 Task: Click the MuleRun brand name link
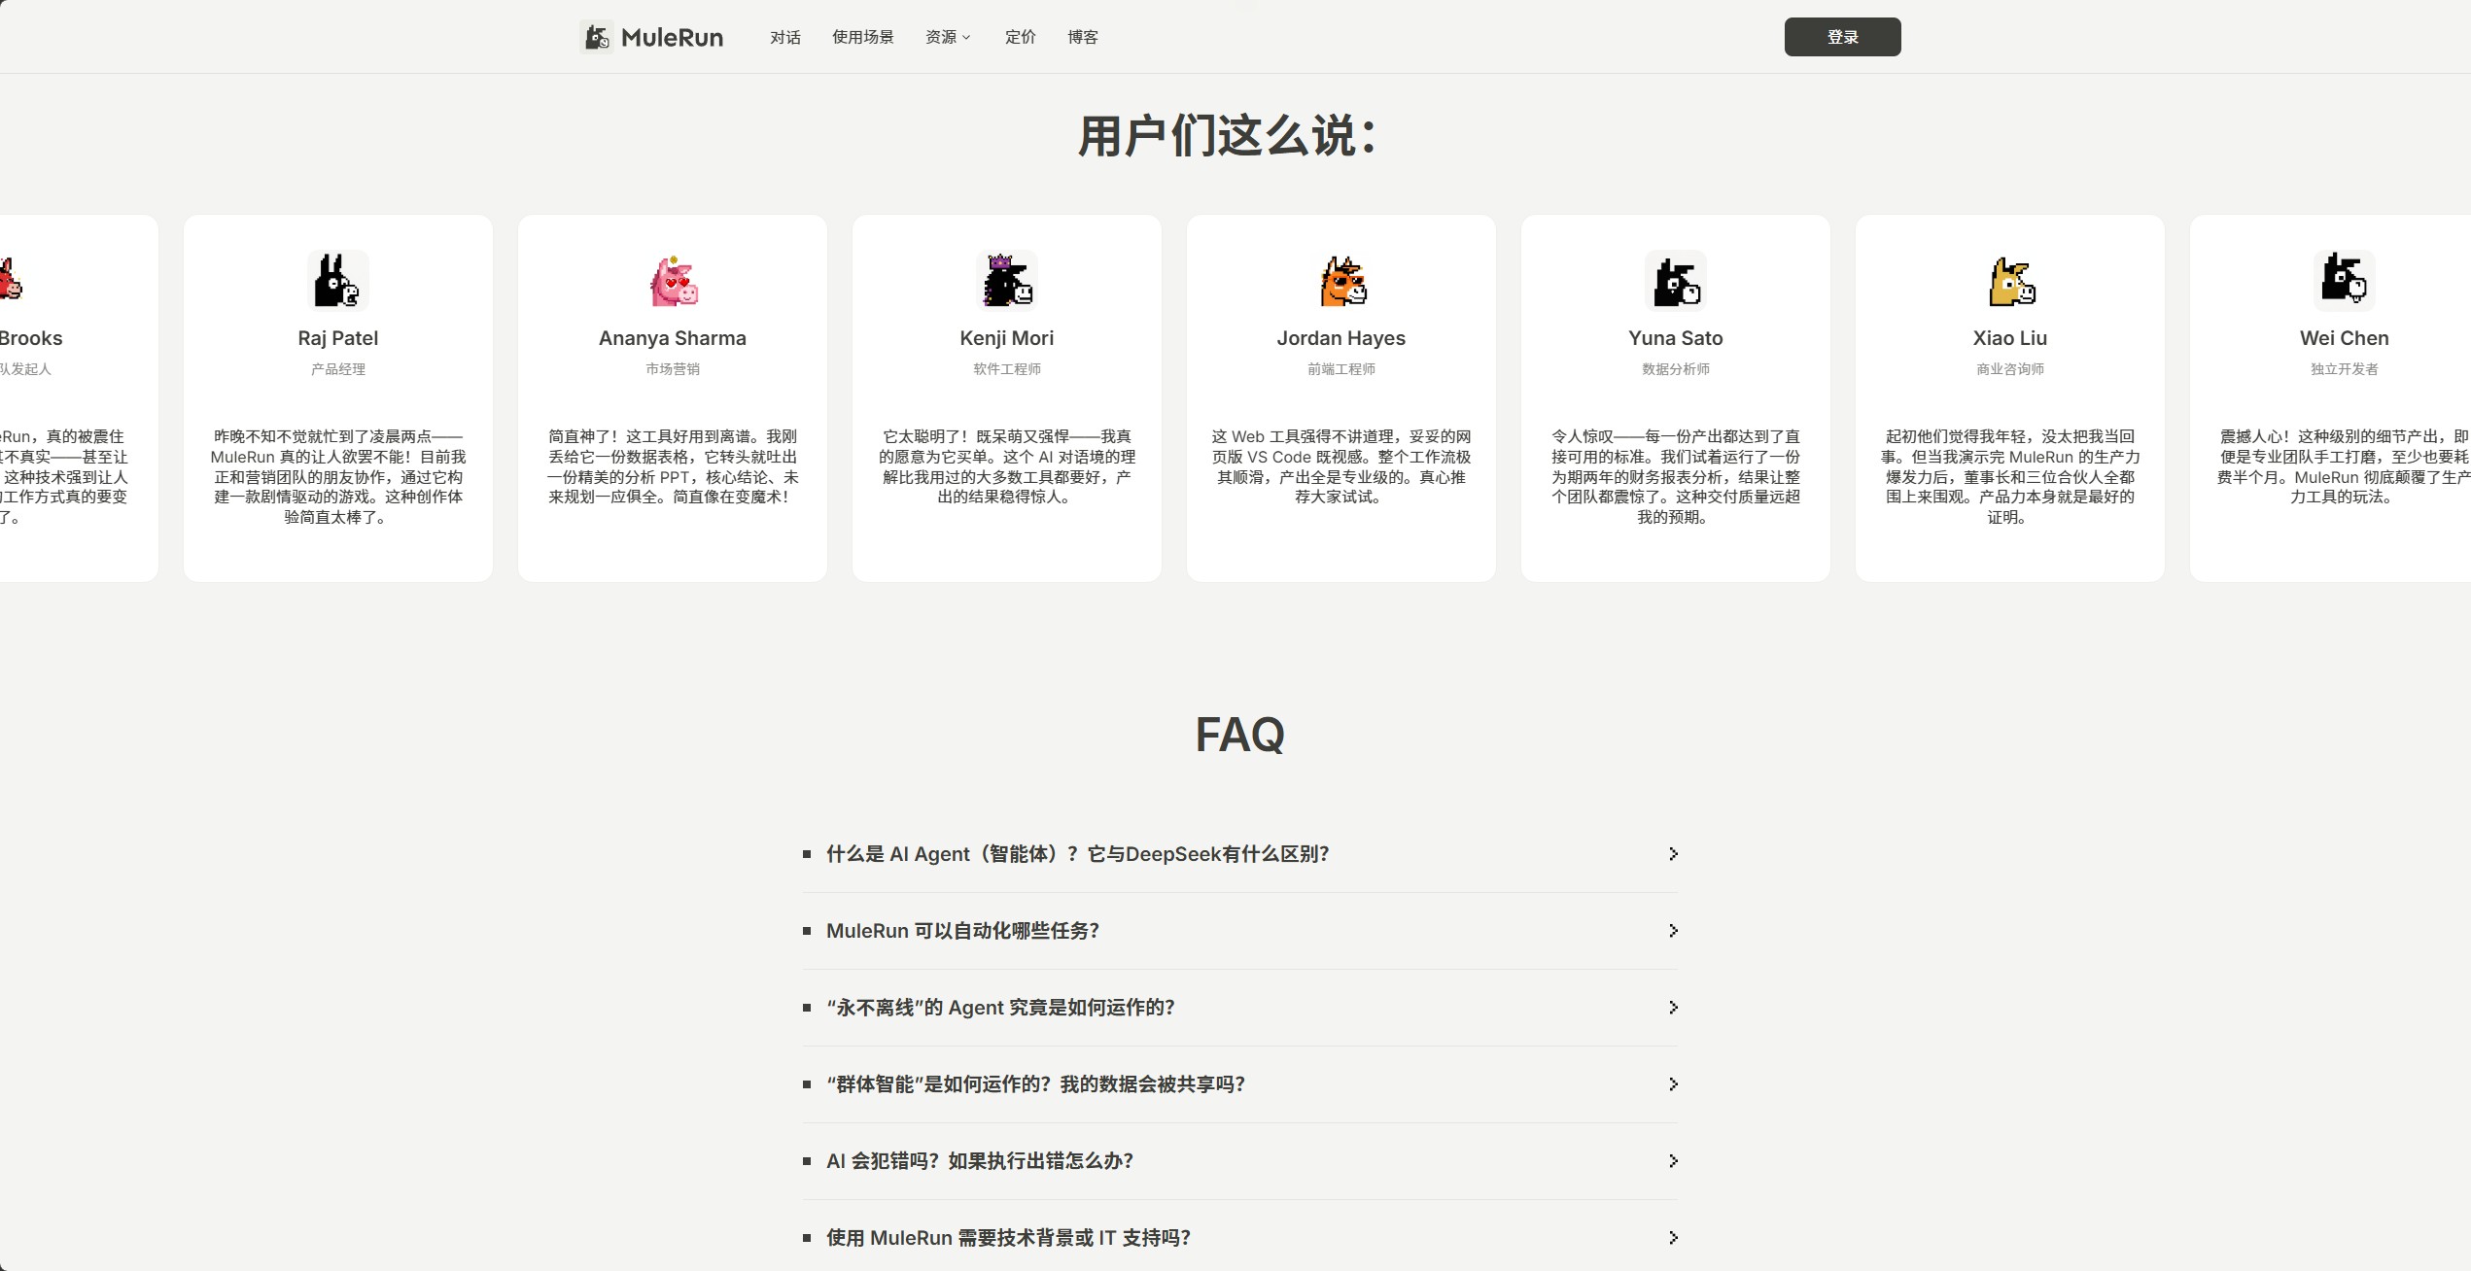(672, 37)
